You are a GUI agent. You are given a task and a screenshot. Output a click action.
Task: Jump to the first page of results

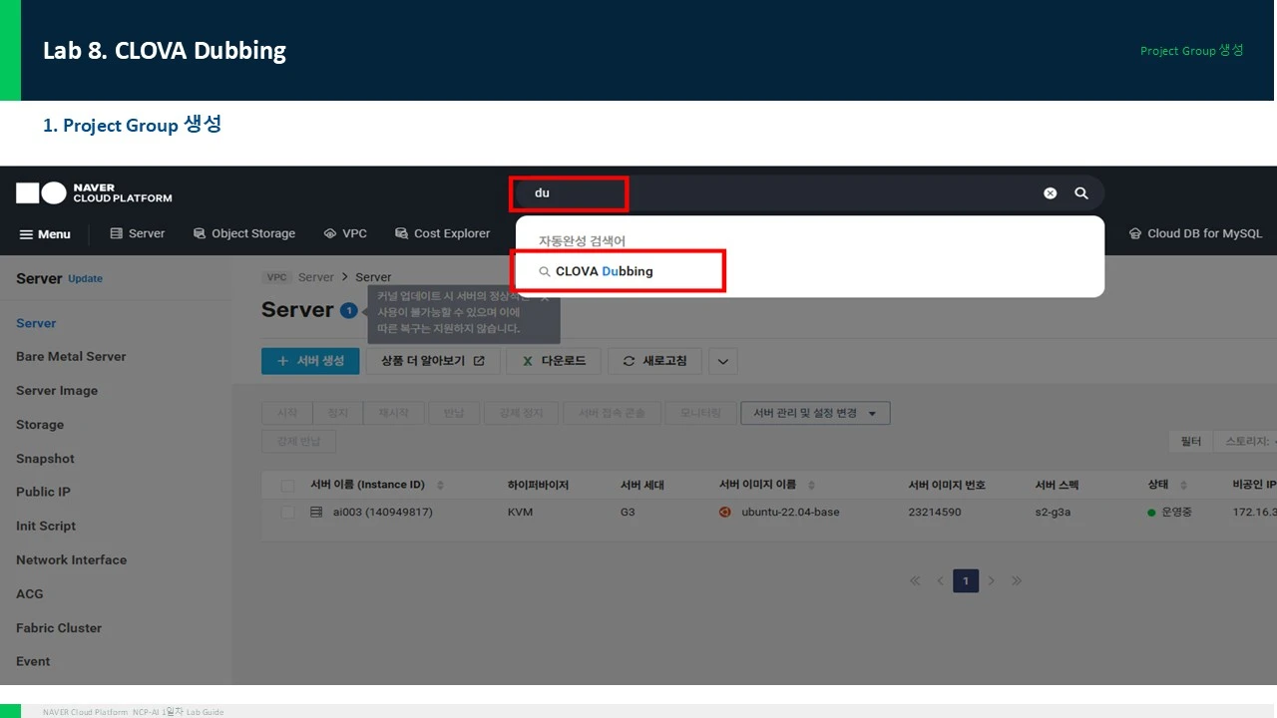tap(915, 580)
